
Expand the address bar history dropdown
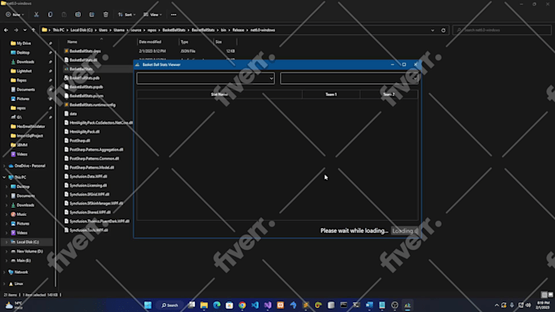click(x=433, y=30)
